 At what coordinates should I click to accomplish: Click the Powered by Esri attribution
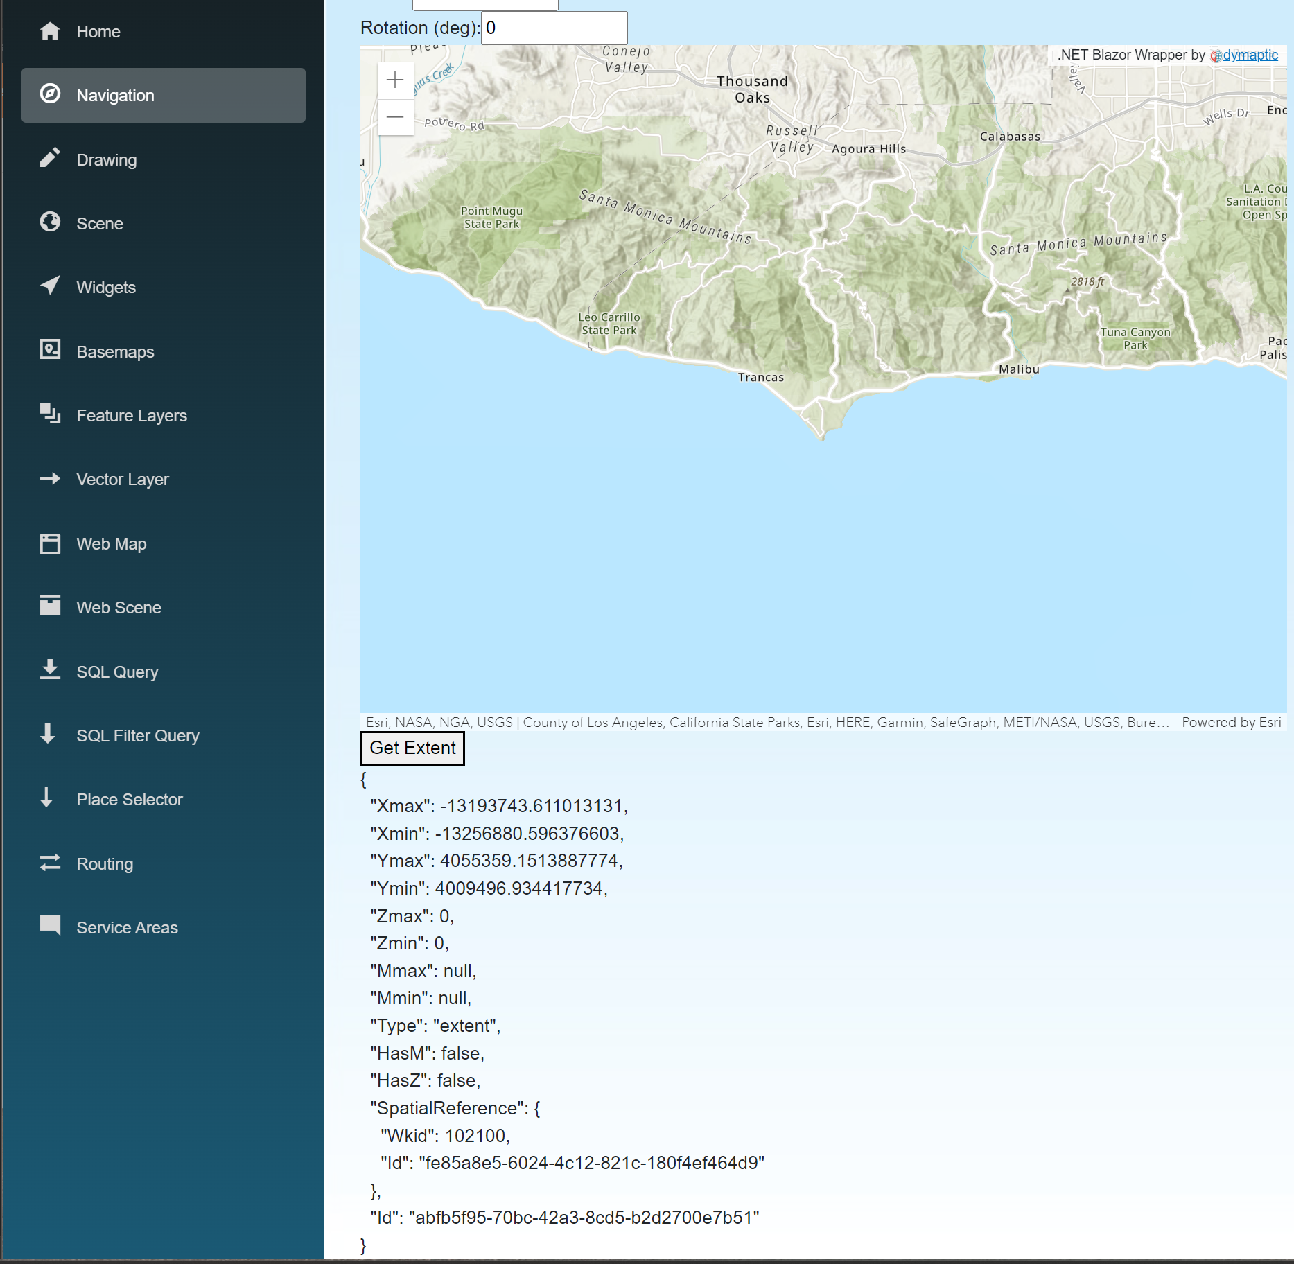(1232, 723)
